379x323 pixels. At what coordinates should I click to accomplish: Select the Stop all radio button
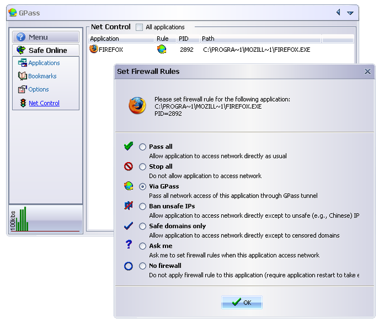tap(143, 167)
